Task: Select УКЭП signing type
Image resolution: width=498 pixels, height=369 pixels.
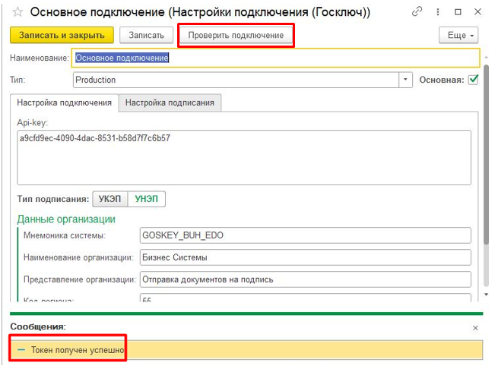Action: [110, 199]
